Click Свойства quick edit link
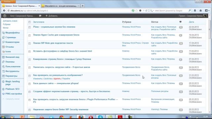Viewport: 212px width, 119px height. point(48,79)
